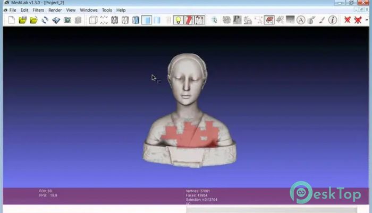372x213 pixels.
Task: Select the pick points tool
Action: pos(258,20)
